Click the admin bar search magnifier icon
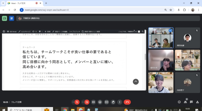Image resolution: width=202 pixels, height=111 pixels. 143,31
